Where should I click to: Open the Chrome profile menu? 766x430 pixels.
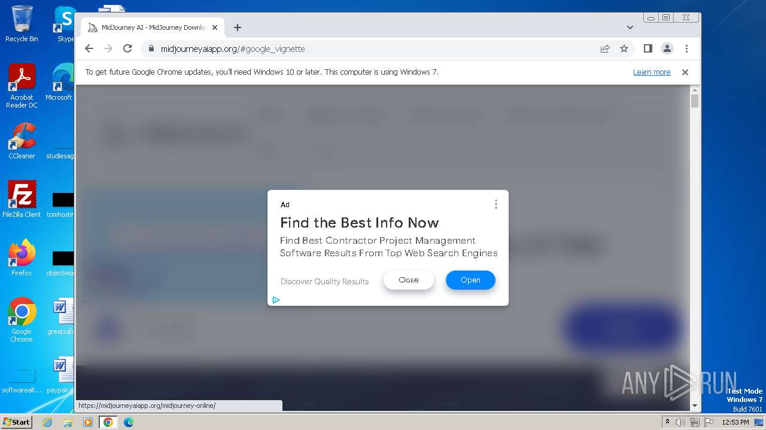click(x=667, y=48)
